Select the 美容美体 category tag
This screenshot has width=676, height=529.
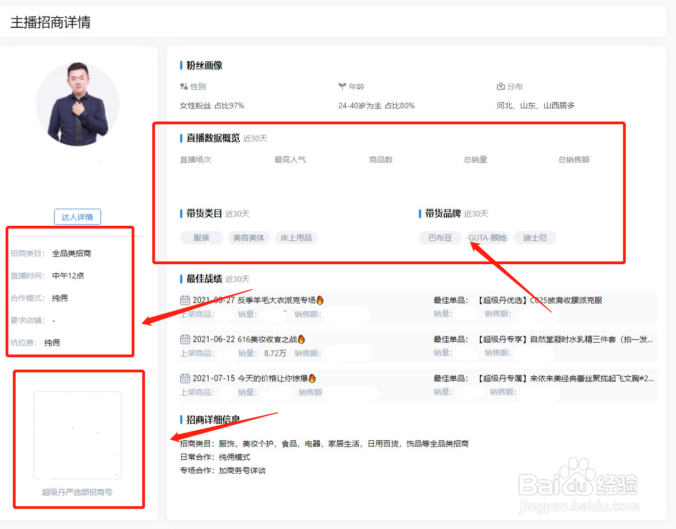tap(249, 237)
